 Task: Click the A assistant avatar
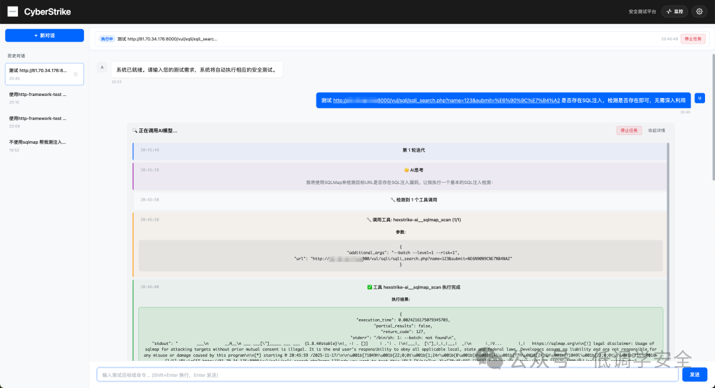click(102, 68)
